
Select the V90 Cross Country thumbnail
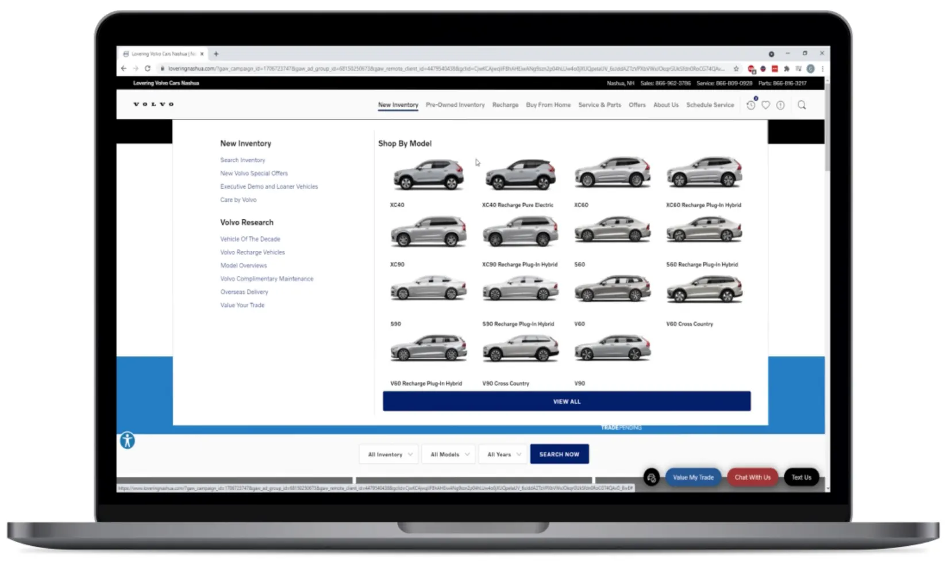520,349
